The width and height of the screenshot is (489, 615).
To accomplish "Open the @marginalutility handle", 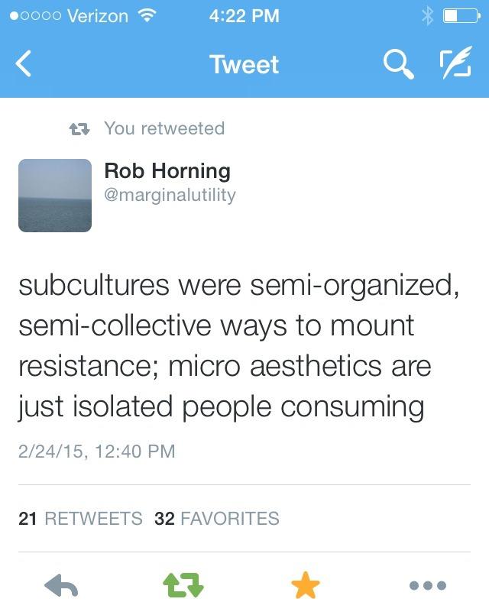I will coord(170,195).
